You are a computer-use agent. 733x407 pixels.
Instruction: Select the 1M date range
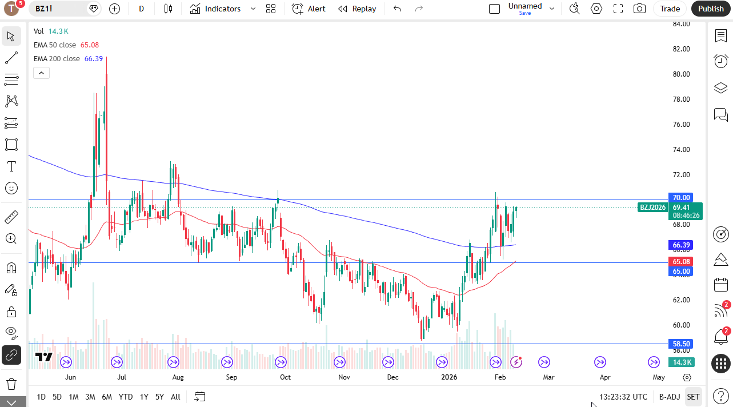click(x=74, y=397)
